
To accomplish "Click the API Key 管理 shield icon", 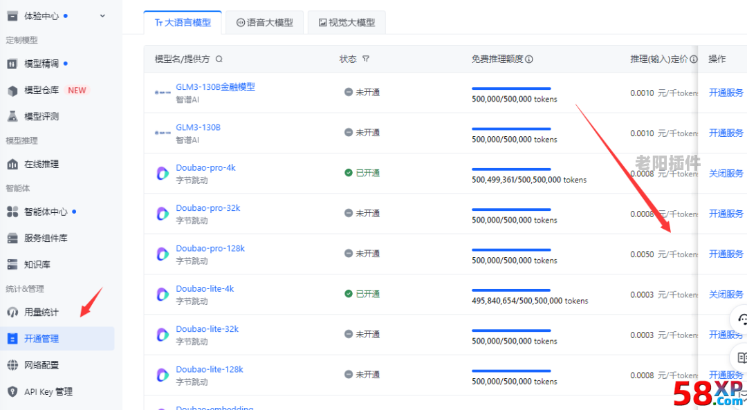I will [x=12, y=391].
